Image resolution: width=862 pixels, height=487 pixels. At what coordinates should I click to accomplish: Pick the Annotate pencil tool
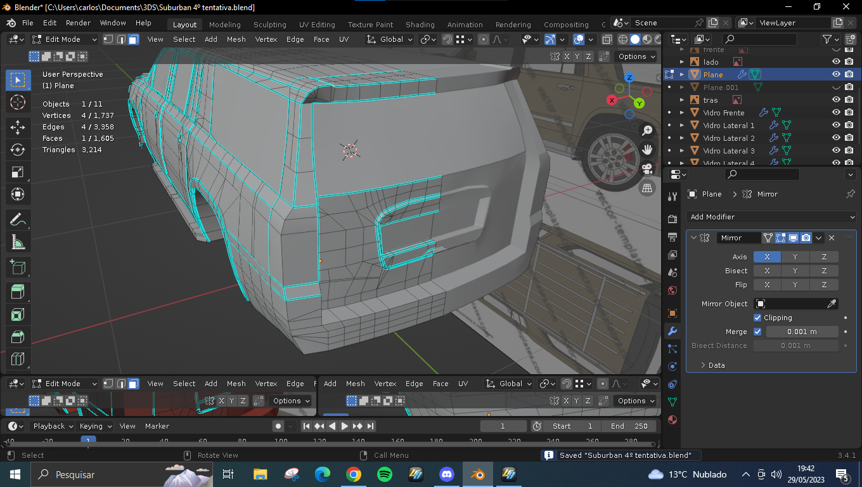pos(18,219)
